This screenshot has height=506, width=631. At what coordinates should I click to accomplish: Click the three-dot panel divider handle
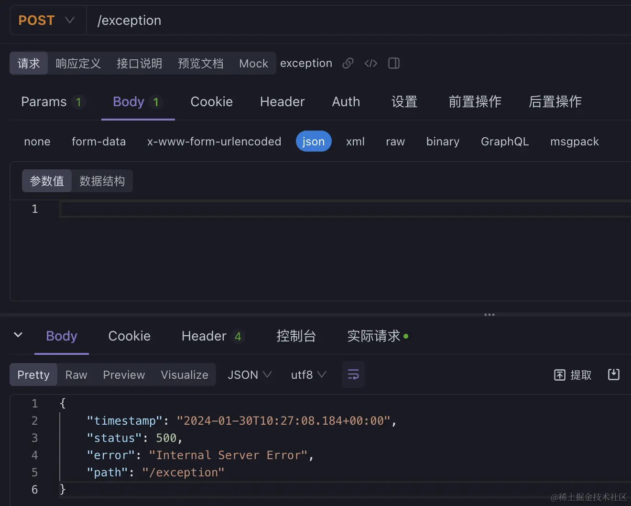[x=489, y=315]
